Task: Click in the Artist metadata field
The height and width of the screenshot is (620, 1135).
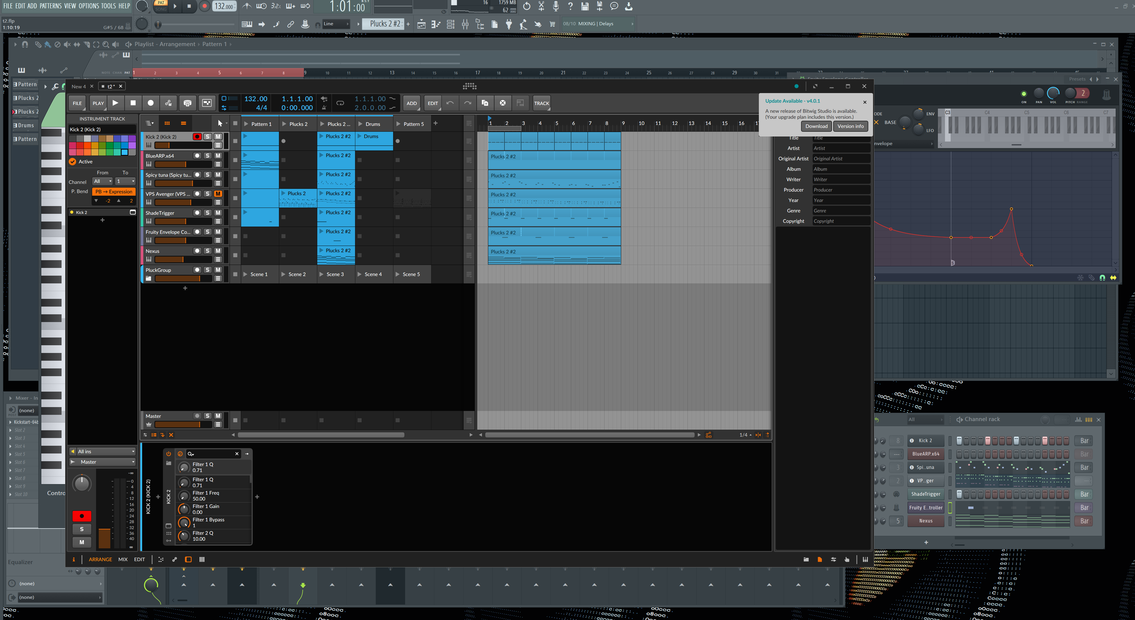Action: [x=841, y=148]
